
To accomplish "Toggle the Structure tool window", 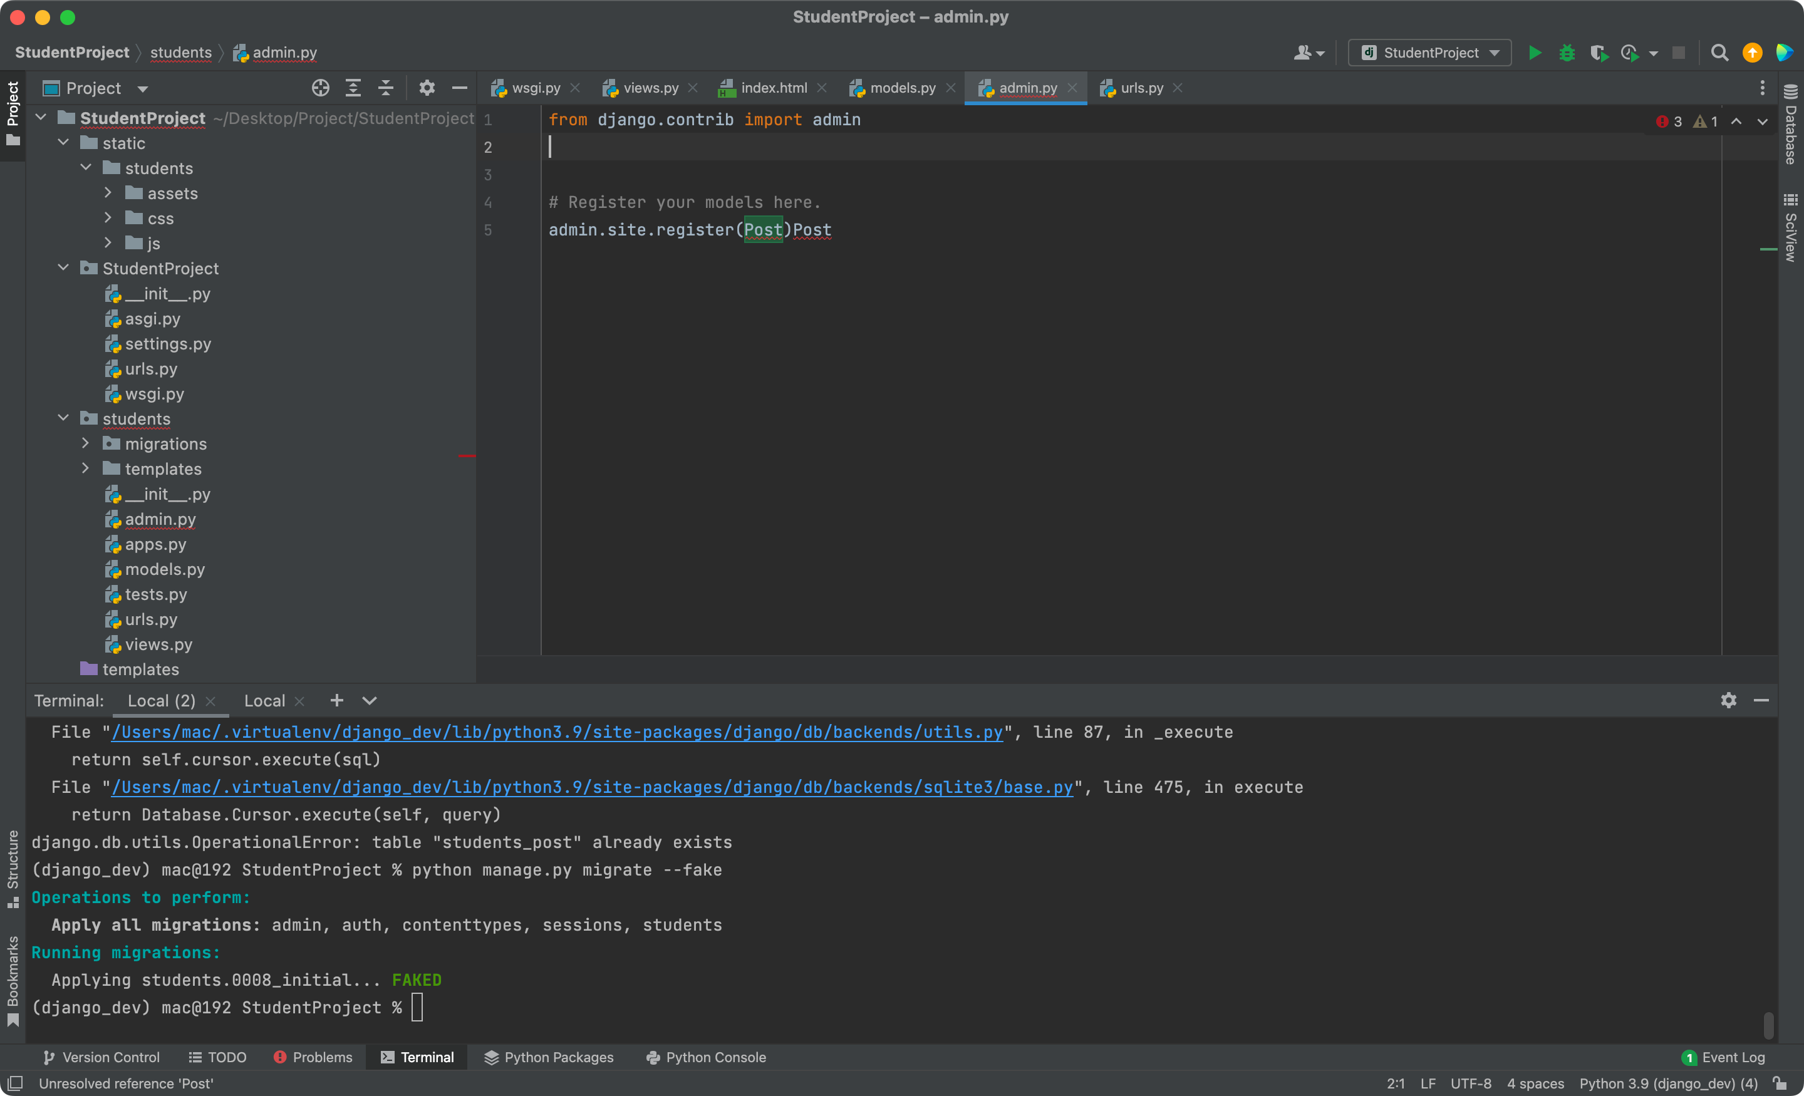I will pos(13,867).
